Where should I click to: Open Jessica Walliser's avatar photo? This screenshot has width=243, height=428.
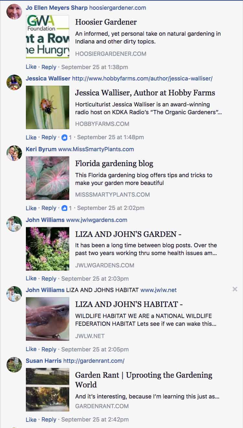coord(14,82)
